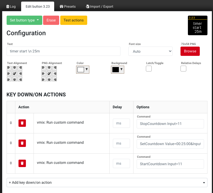Click the Erase button
The image size is (213, 193).
[51, 20]
